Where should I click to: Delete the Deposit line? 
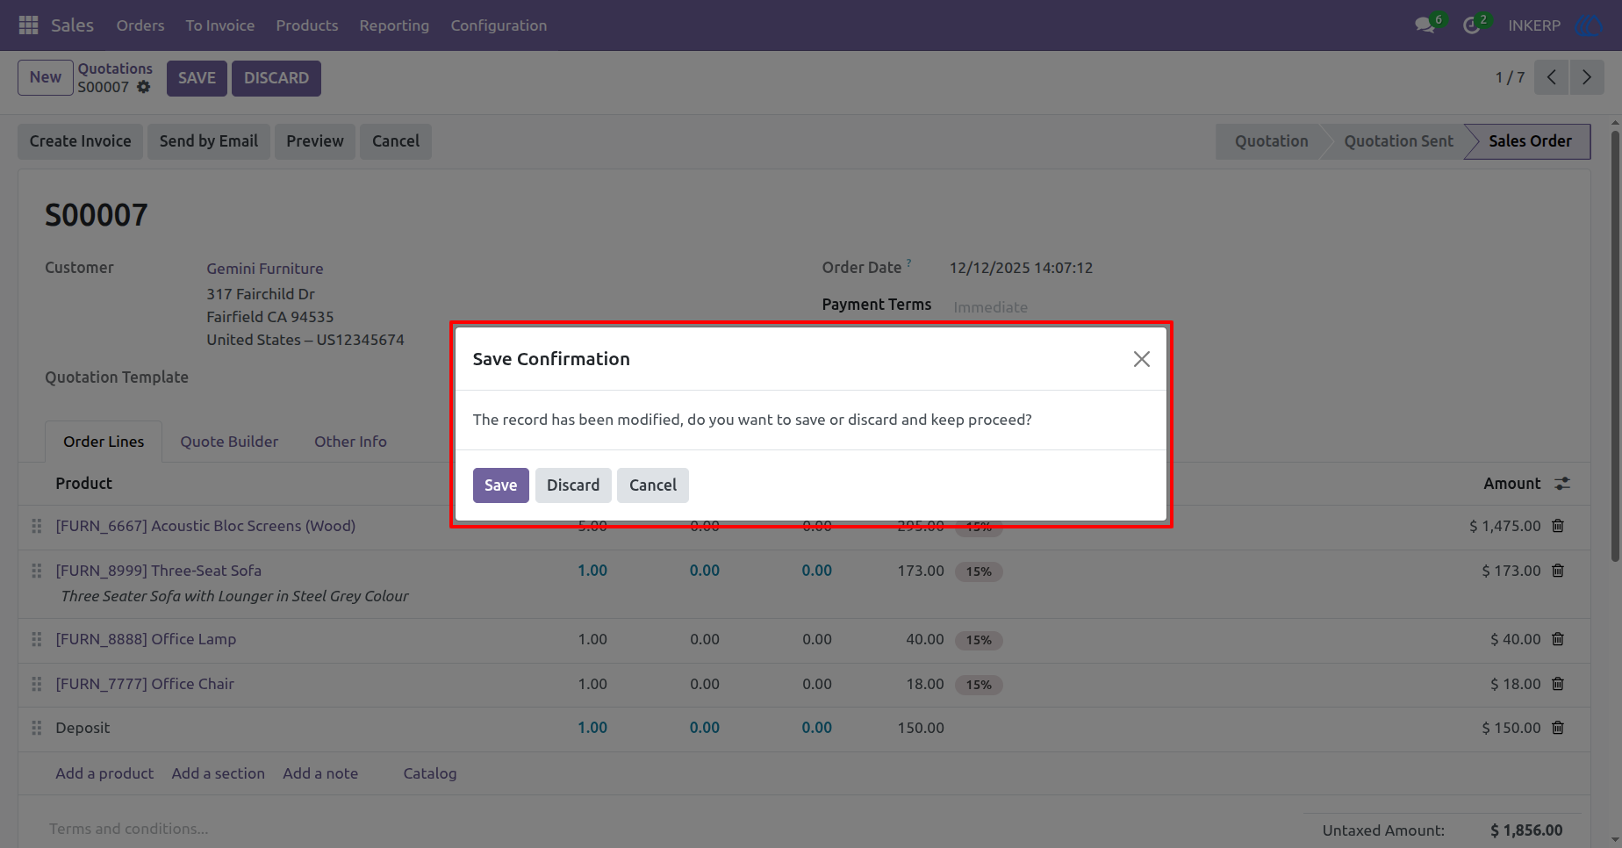[x=1558, y=728]
